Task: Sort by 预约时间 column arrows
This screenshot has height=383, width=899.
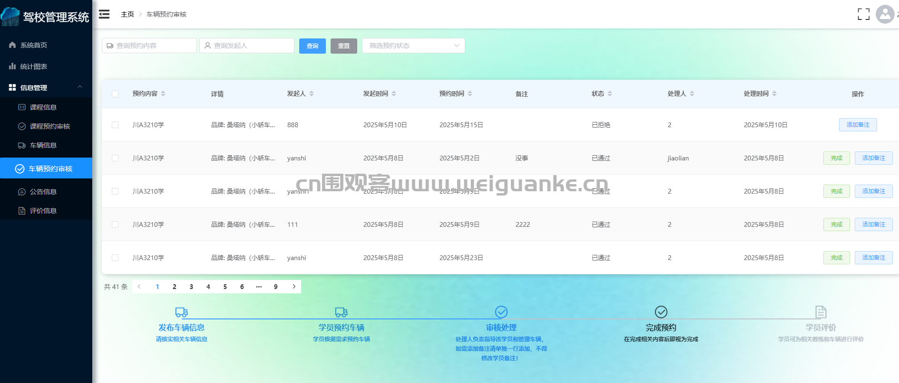Action: (470, 93)
